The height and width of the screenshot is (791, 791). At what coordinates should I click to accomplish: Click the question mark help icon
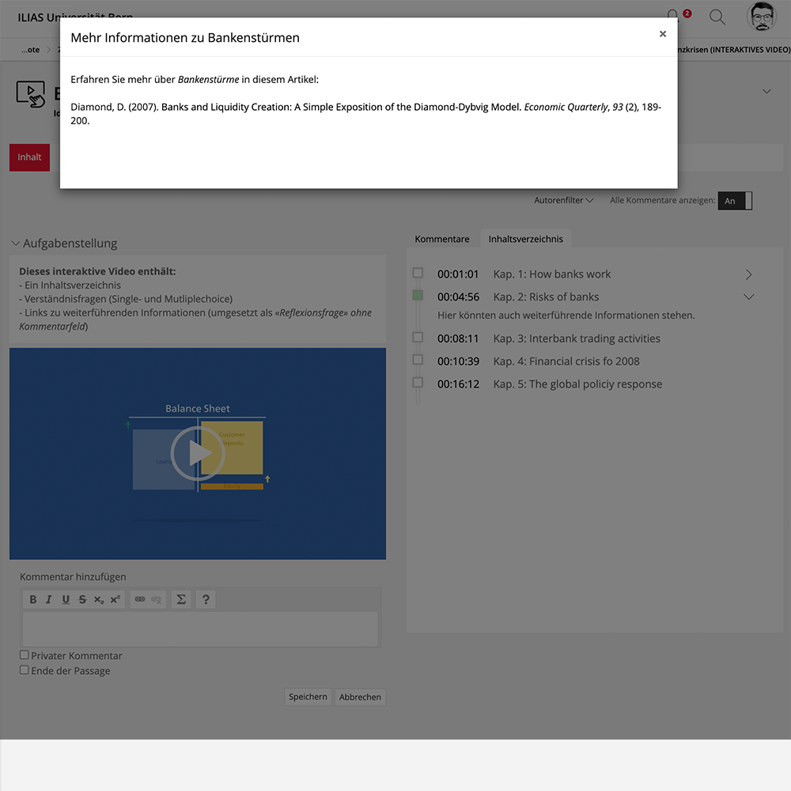click(x=205, y=600)
